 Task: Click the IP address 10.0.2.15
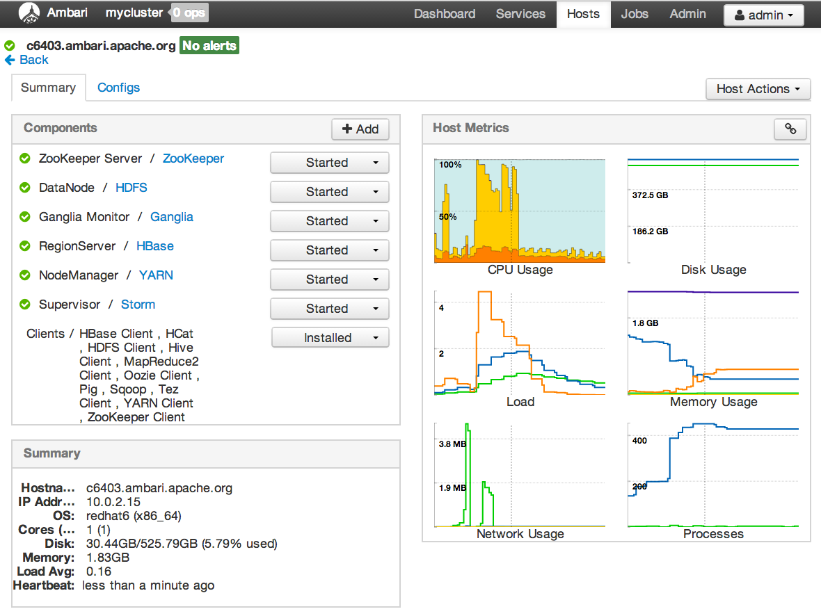(x=113, y=502)
